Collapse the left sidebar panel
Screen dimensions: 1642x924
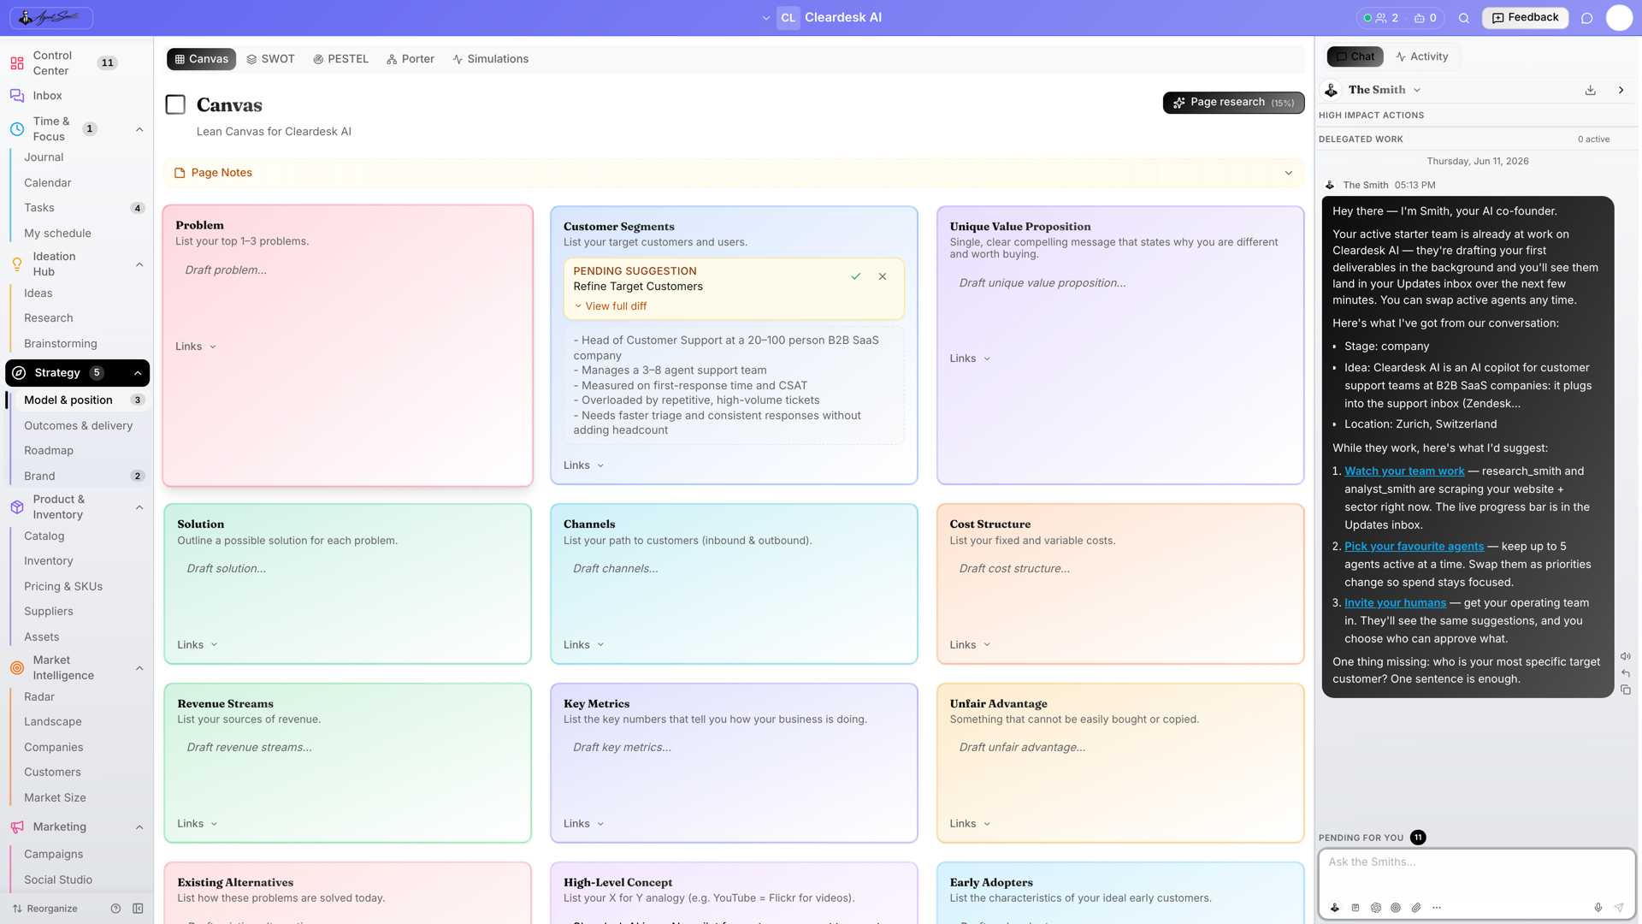tap(138, 909)
